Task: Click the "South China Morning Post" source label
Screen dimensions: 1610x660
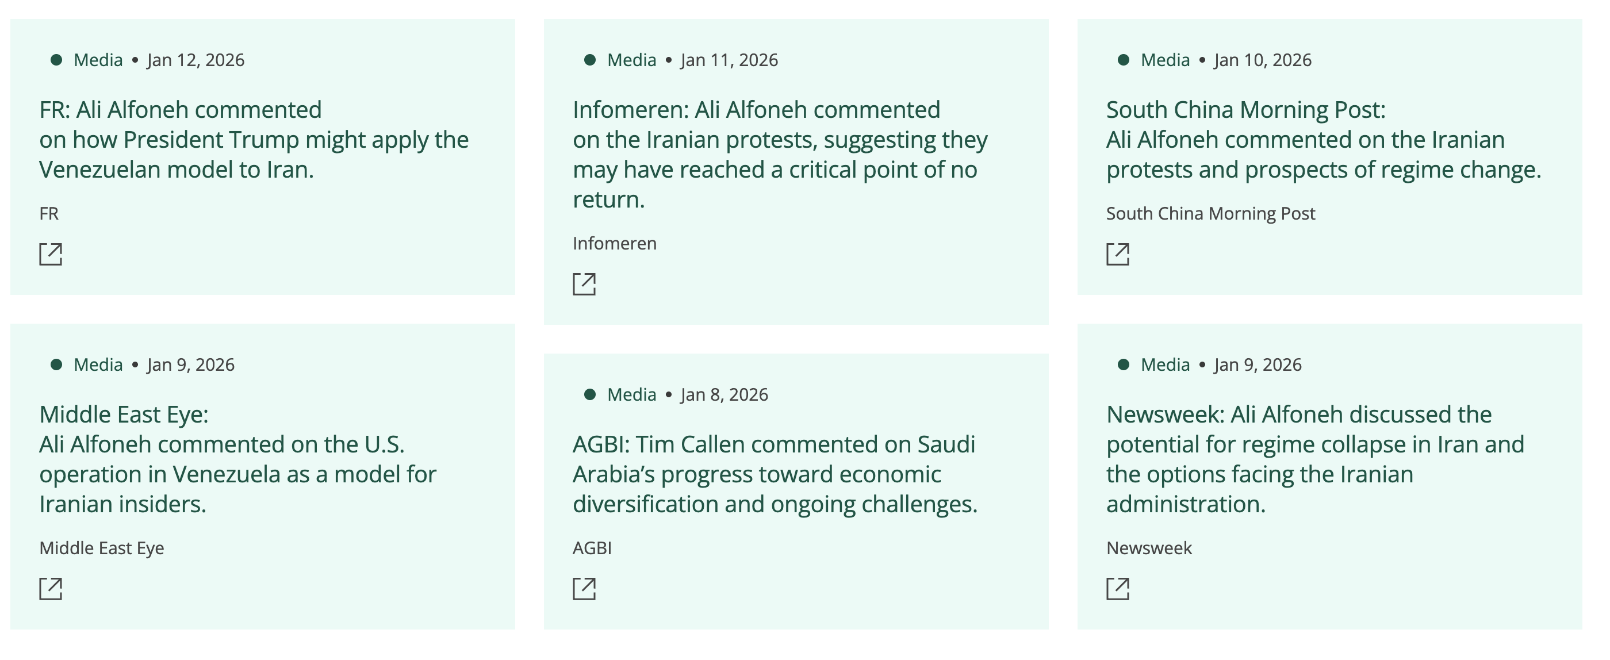Action: 1210,214
